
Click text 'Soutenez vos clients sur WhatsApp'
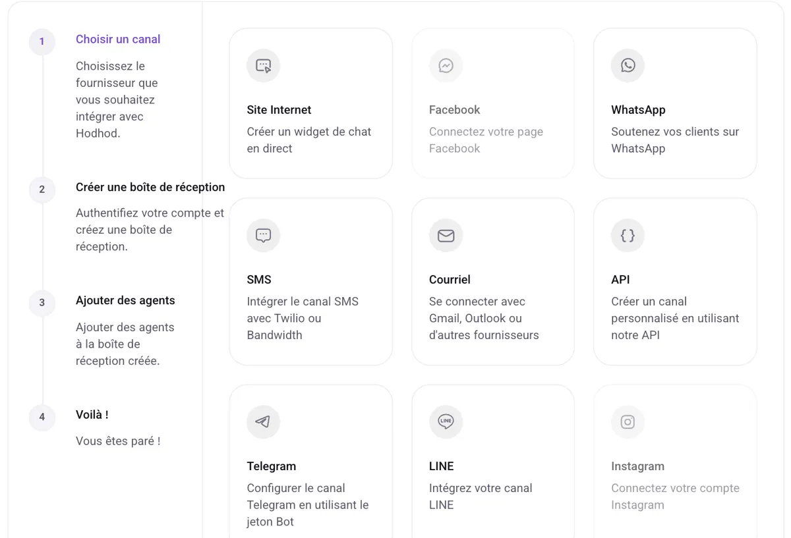point(675,140)
